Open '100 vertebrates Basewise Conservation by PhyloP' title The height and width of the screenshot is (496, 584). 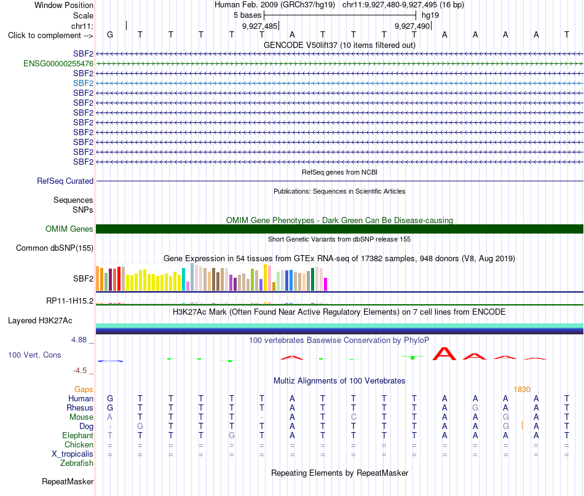[x=339, y=340]
